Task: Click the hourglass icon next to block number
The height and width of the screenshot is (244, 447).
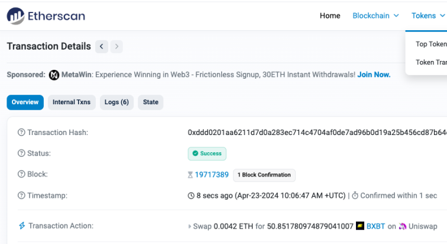Action: click(190, 175)
